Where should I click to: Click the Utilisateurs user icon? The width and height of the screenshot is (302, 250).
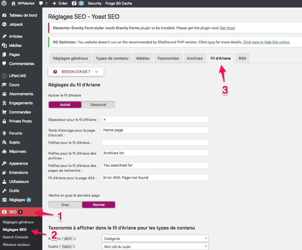4,181
